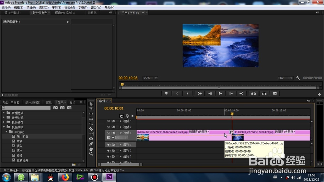The width and height of the screenshot is (324, 182).
Task: Click the Lift button
Action: (254, 93)
